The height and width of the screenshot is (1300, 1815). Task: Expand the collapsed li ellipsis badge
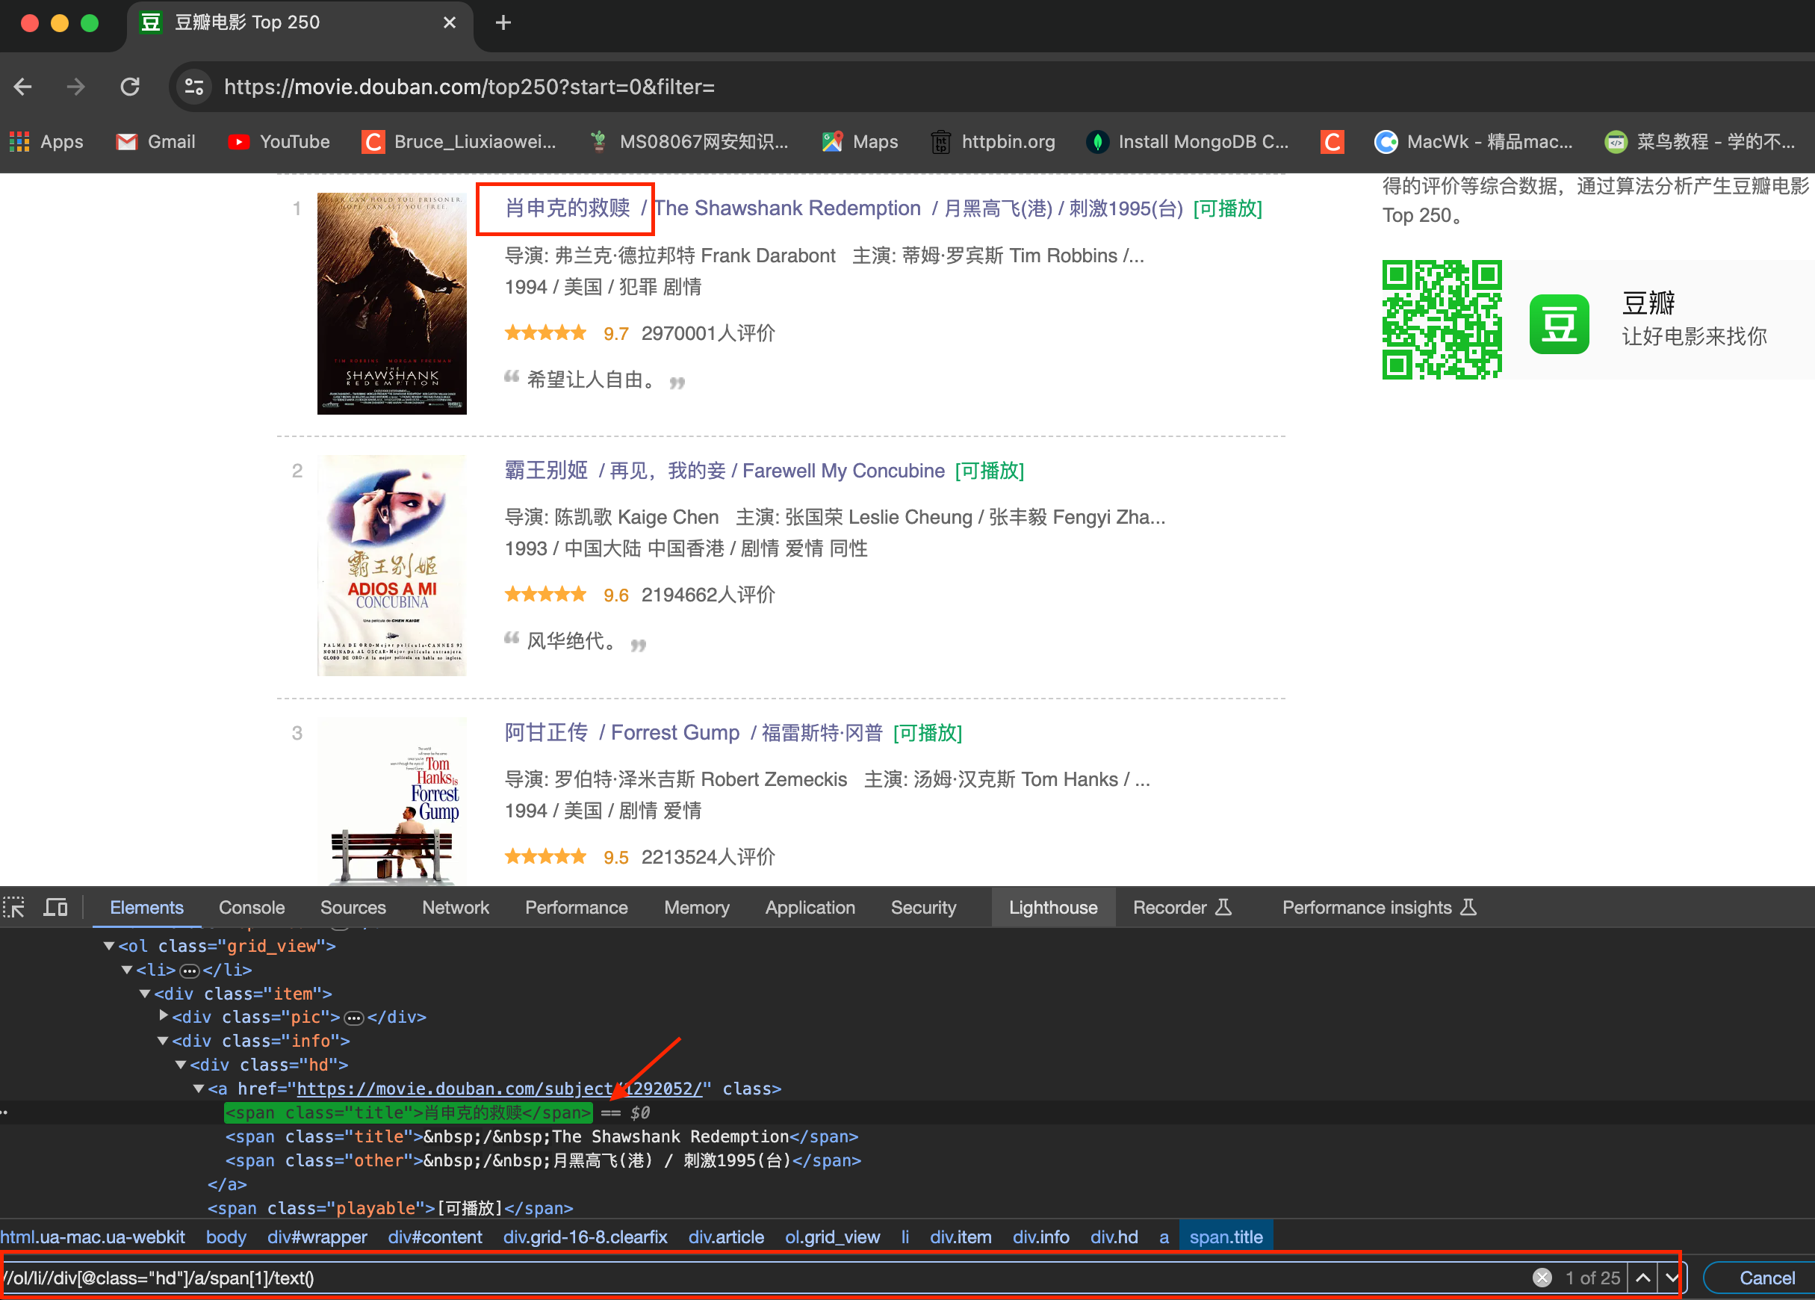pos(190,971)
